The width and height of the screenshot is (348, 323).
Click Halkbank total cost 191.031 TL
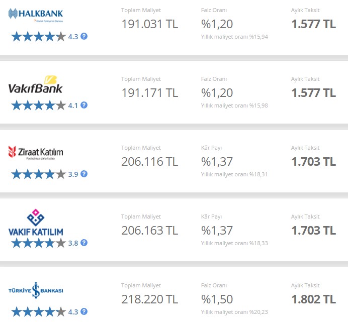click(x=150, y=24)
